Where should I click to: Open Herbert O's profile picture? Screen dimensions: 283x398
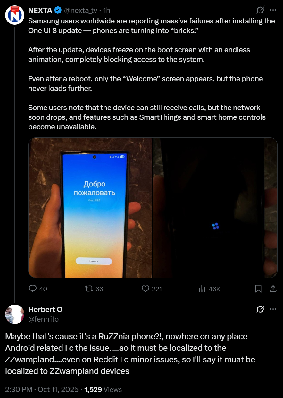(15, 314)
